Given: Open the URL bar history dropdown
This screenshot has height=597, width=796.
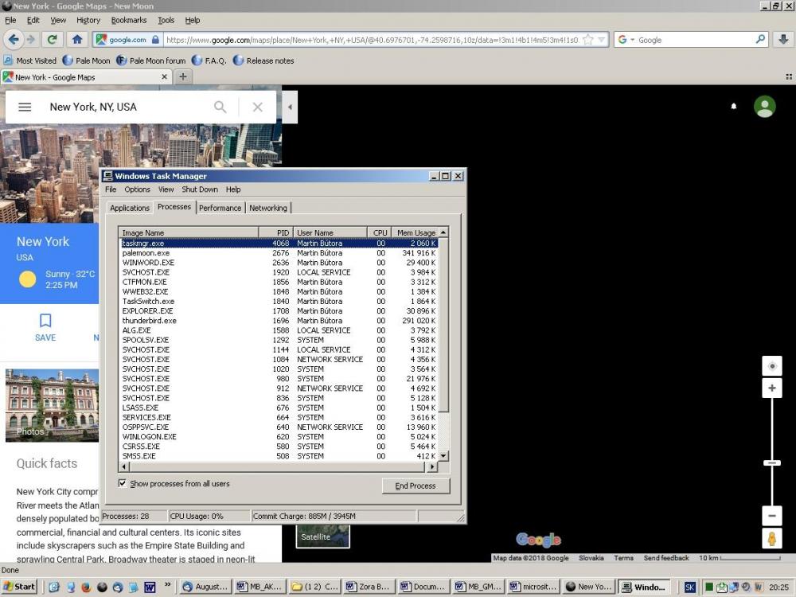Looking at the screenshot, I should tap(602, 40).
